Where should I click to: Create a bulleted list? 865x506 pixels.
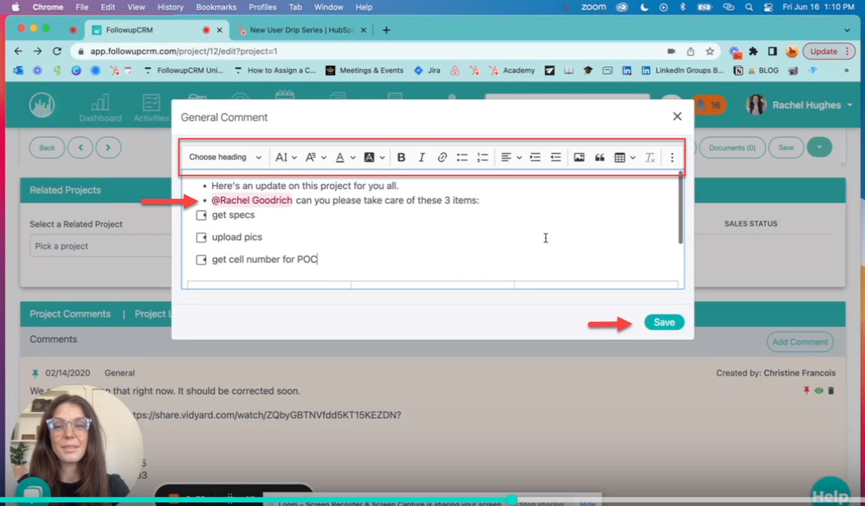(462, 157)
